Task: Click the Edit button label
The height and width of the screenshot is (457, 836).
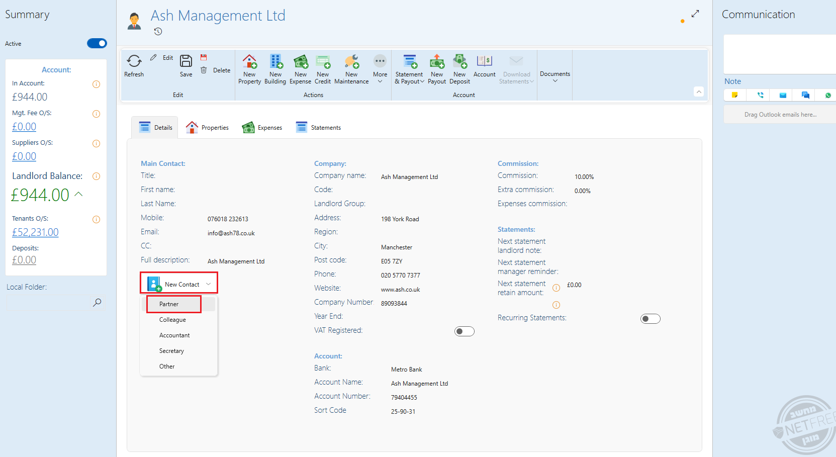Action: click(x=168, y=58)
